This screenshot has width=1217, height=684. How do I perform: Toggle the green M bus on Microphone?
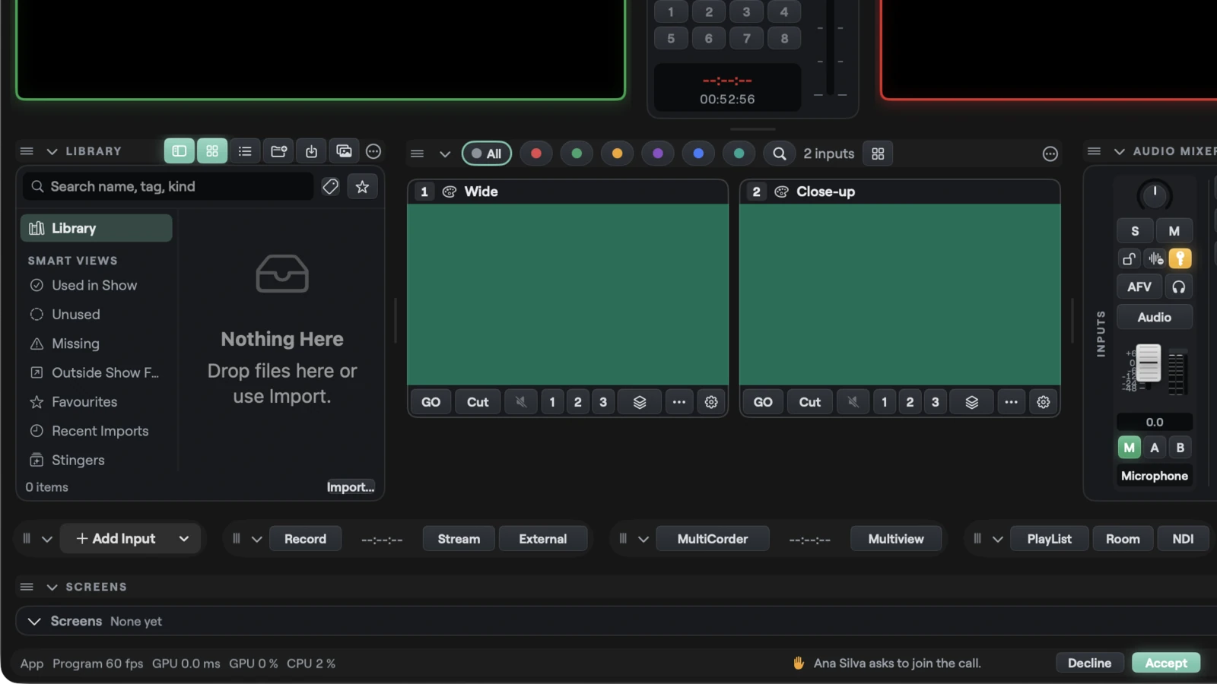1129,448
